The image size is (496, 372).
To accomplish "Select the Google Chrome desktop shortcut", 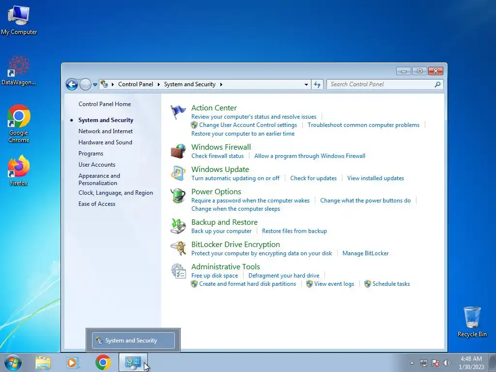I will pos(19,124).
